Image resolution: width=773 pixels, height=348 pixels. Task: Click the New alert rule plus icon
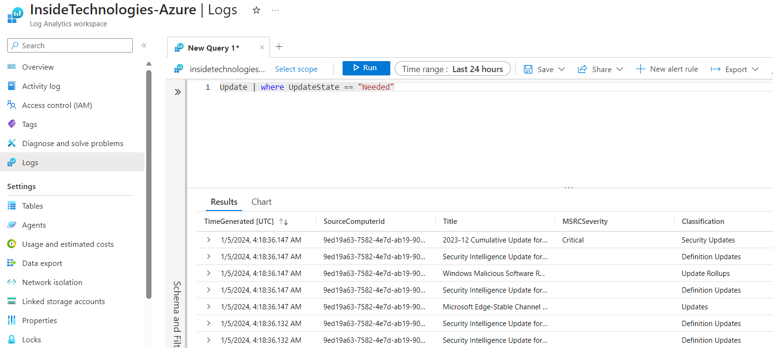coord(640,69)
